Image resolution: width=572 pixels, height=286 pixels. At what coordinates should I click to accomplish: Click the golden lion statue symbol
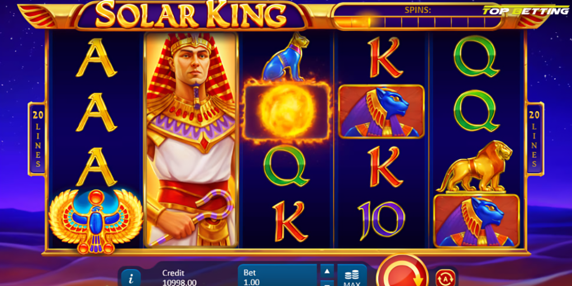476,166
